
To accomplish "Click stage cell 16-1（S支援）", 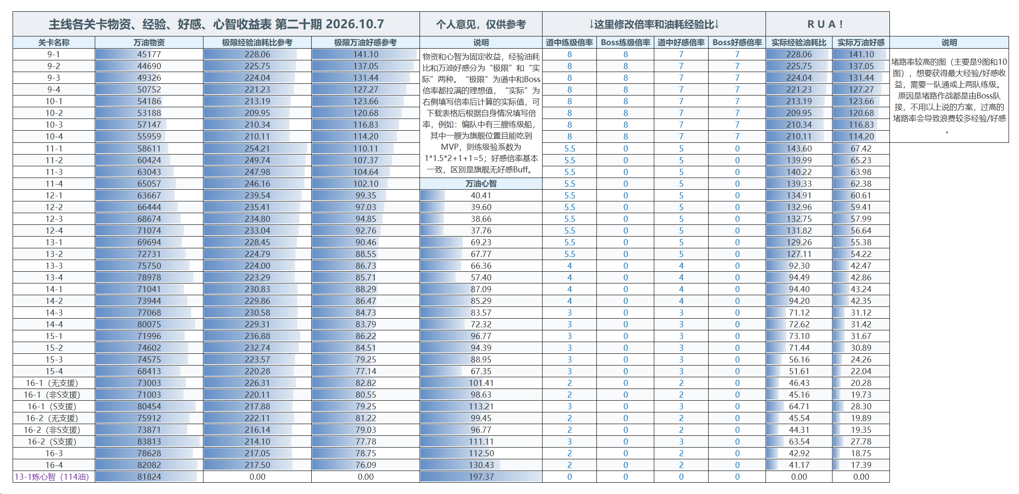I will [x=54, y=406].
